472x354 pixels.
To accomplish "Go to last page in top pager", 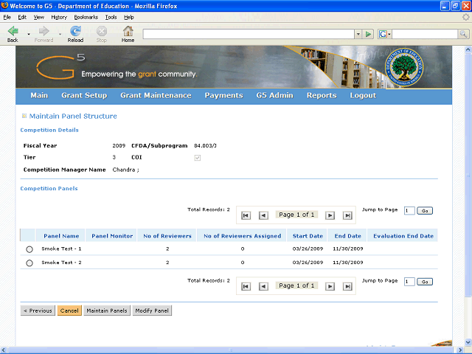I will pos(347,215).
